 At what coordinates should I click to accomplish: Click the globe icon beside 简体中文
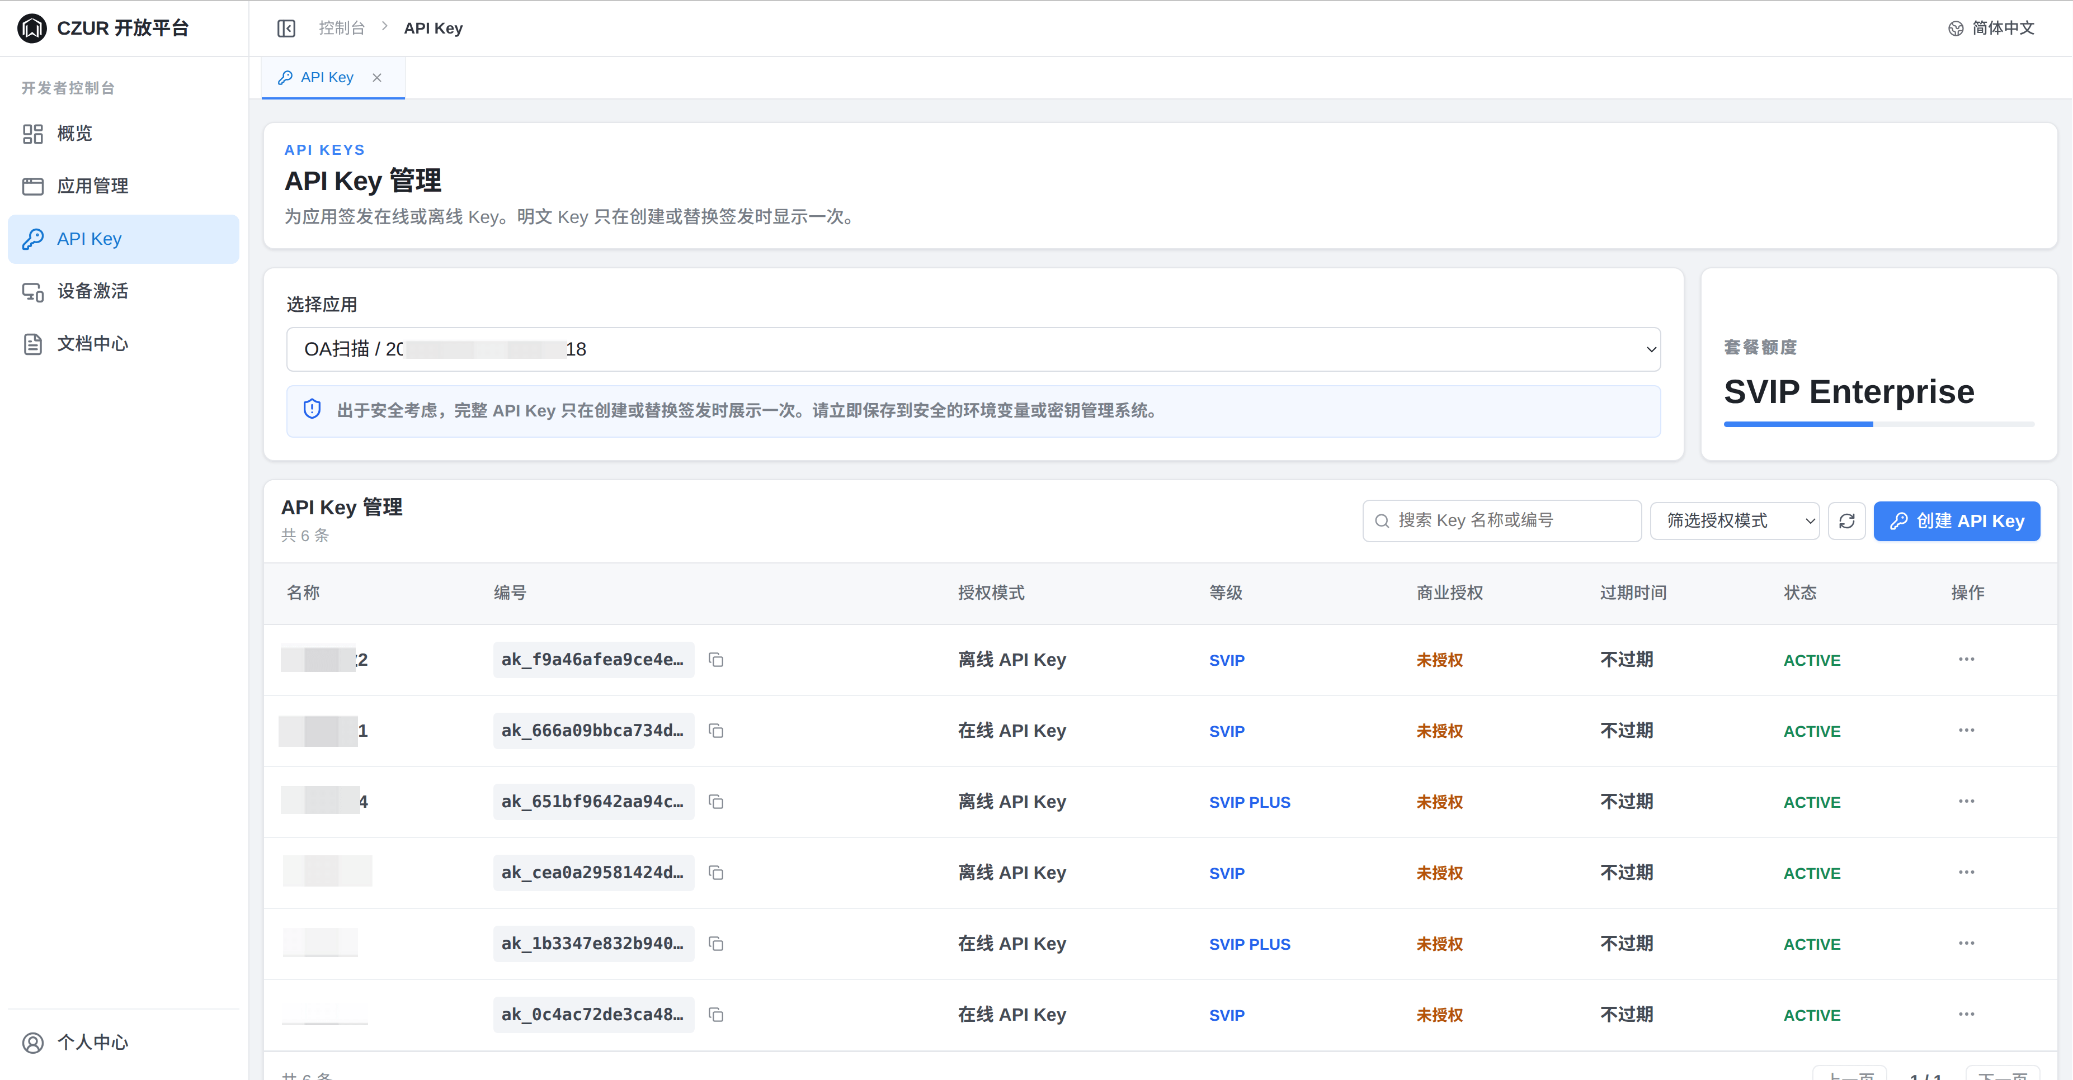pos(1956,28)
